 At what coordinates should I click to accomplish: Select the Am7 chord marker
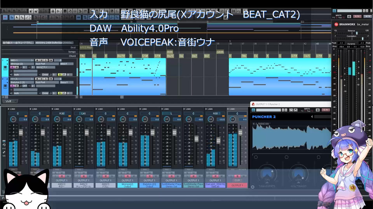tap(194, 56)
